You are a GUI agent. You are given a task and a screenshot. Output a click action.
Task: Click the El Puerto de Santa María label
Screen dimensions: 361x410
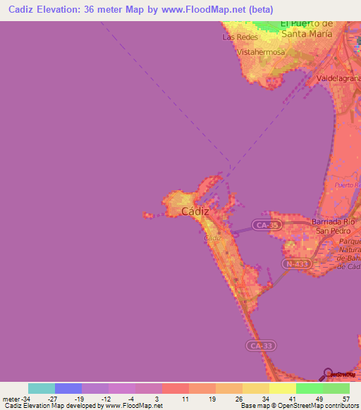click(x=307, y=29)
